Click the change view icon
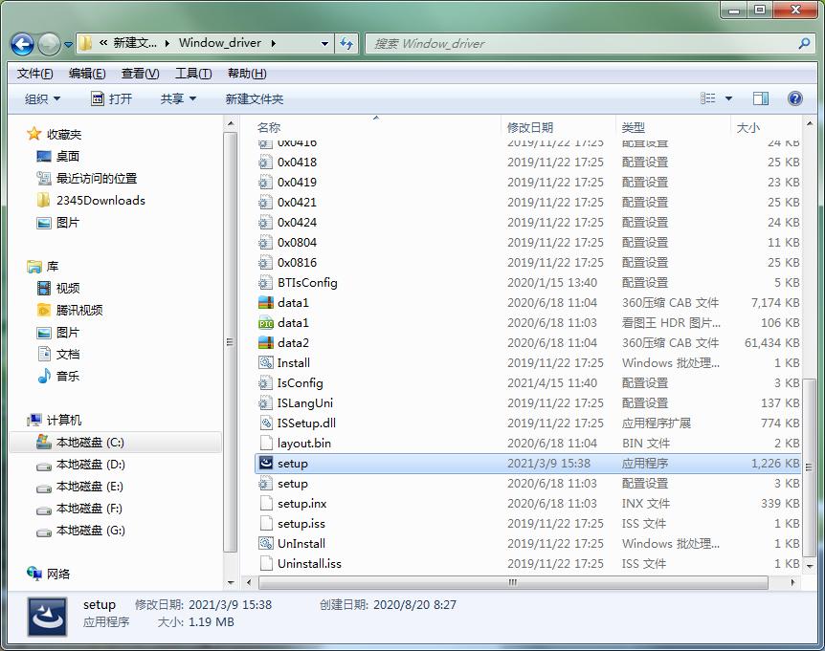 pos(707,98)
